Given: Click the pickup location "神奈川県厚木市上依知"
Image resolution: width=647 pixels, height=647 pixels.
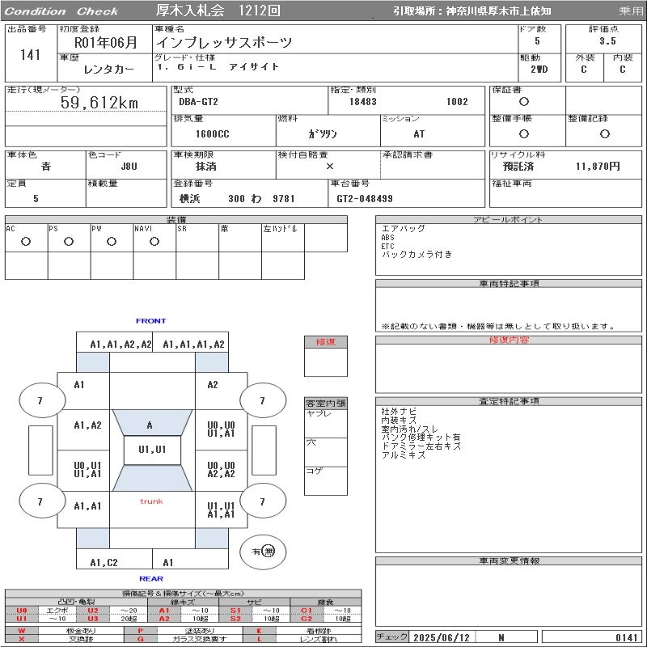Looking at the screenshot, I should tap(498, 11).
